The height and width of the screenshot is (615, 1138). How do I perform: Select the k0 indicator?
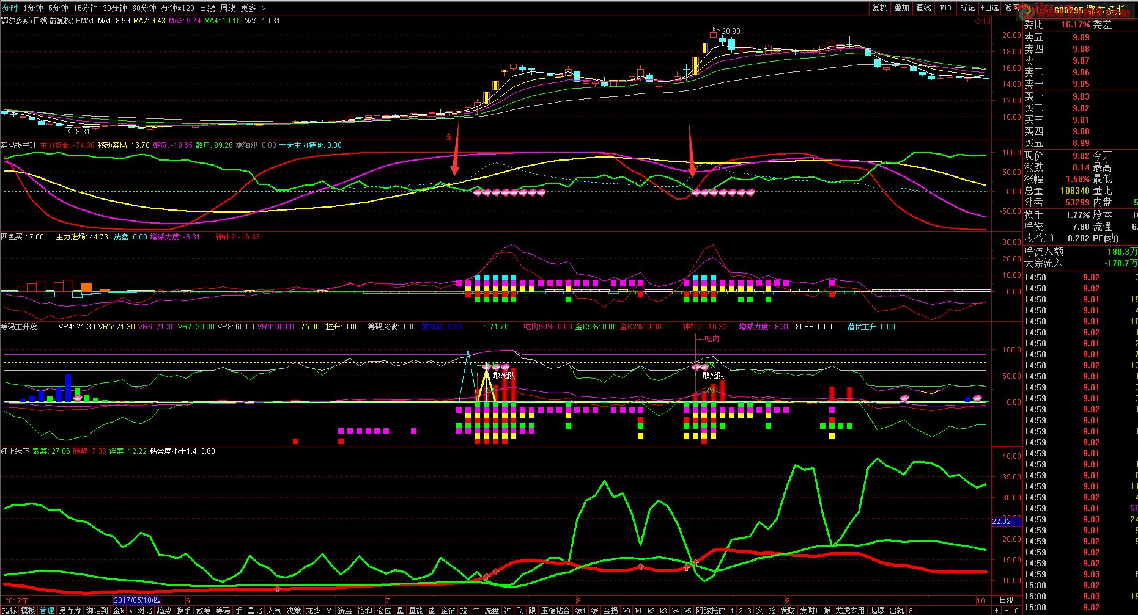626,610
